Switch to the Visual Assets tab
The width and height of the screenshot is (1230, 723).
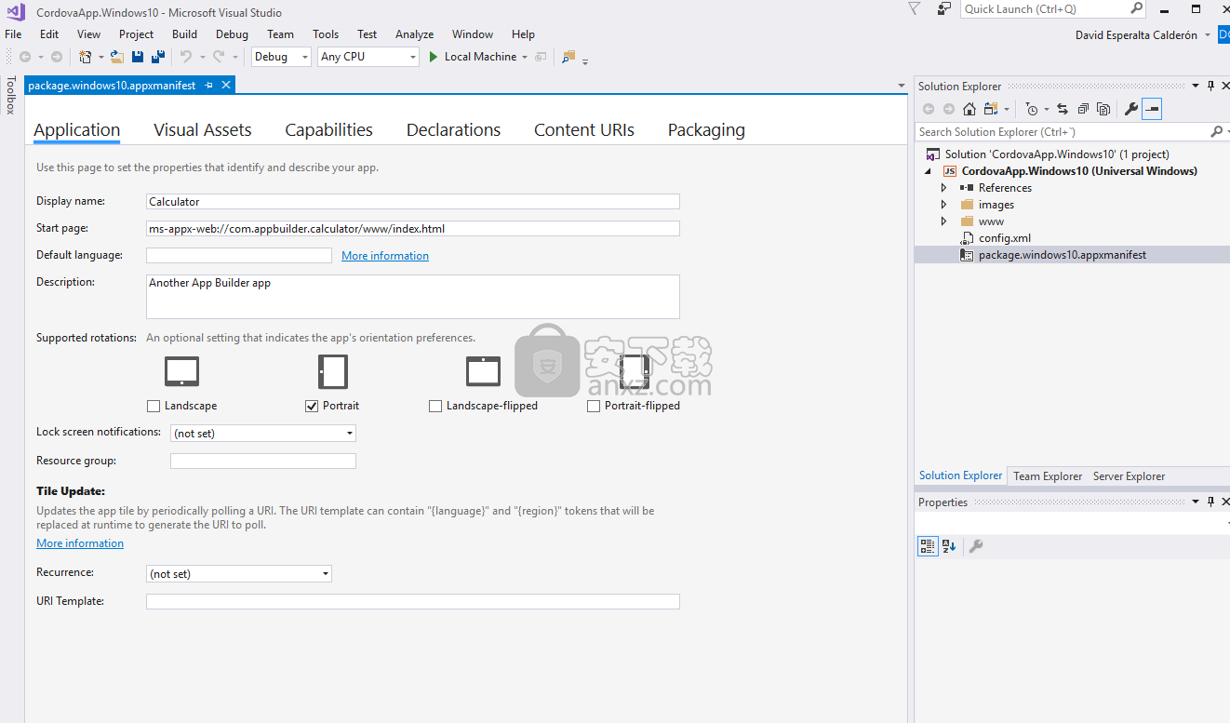tap(203, 130)
